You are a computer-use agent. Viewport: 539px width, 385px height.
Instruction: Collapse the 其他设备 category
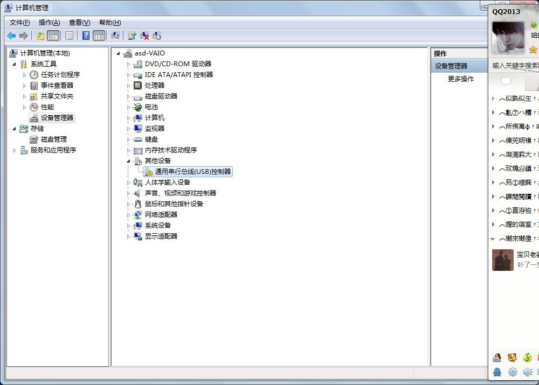click(x=129, y=161)
